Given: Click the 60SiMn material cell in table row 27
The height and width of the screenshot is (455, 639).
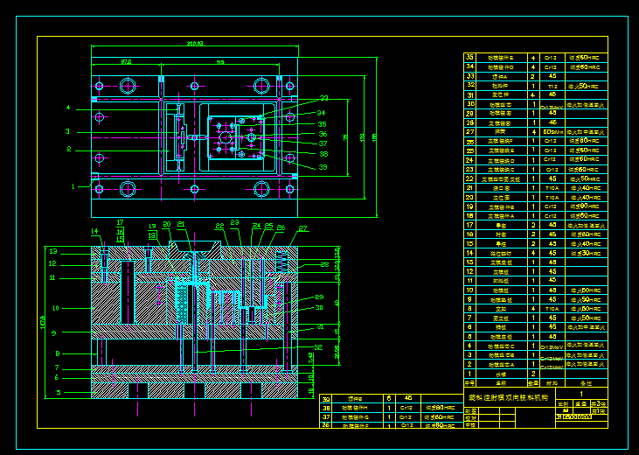Looking at the screenshot, I should 553,132.
